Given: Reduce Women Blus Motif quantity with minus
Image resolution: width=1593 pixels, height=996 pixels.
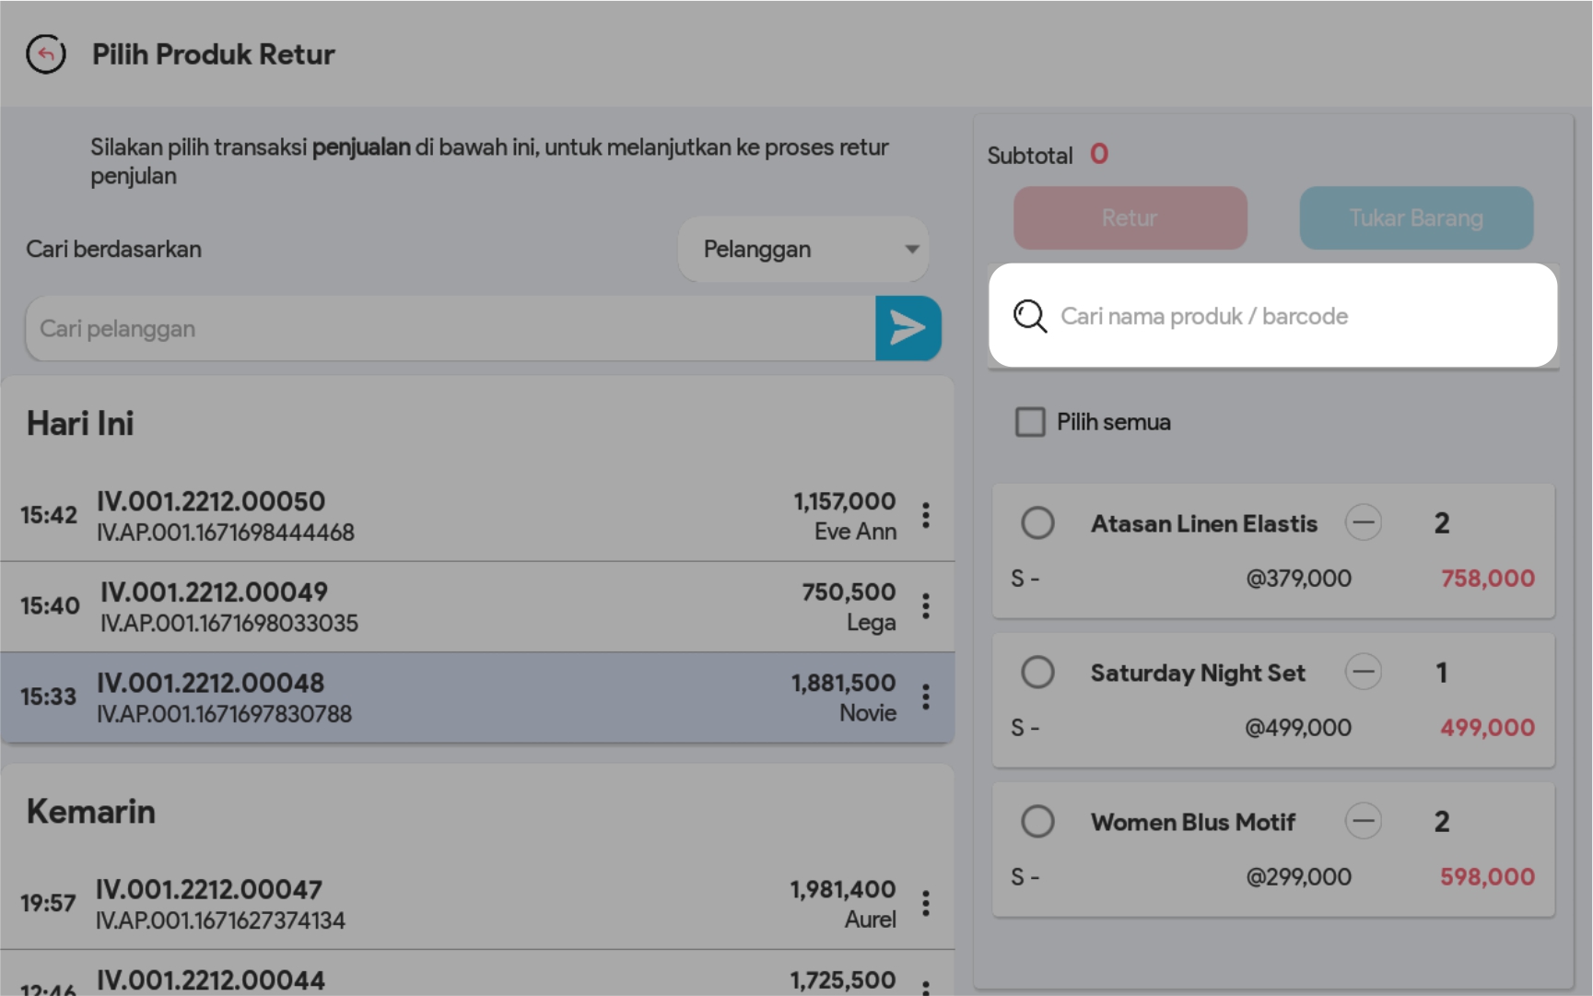Looking at the screenshot, I should (1363, 821).
